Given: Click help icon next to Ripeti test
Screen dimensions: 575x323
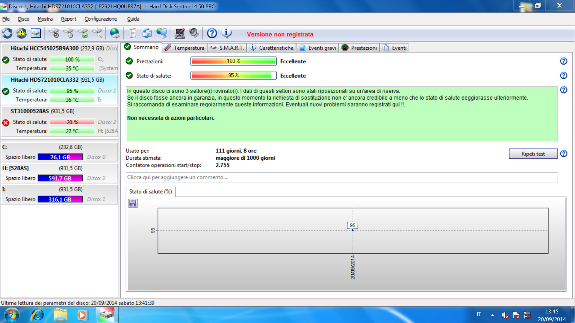Looking at the screenshot, I should click(564, 154).
